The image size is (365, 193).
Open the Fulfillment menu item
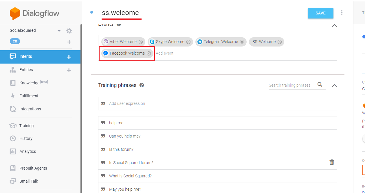(29, 96)
